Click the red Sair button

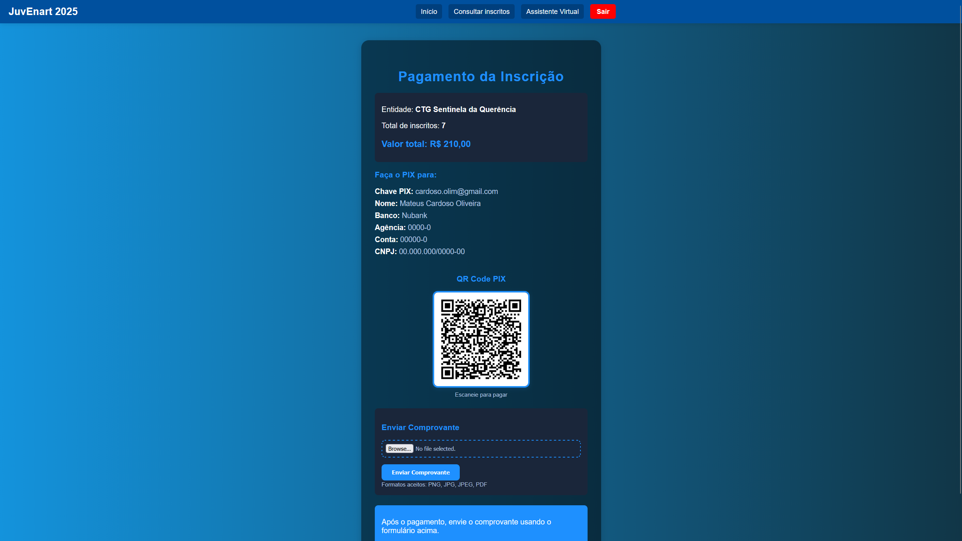point(602,12)
